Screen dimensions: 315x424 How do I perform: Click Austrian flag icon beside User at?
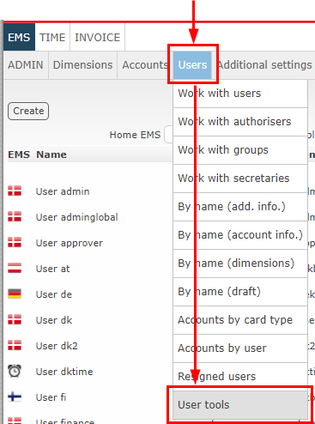click(15, 268)
